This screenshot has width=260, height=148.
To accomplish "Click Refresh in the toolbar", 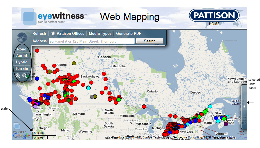I will (x=39, y=33).
